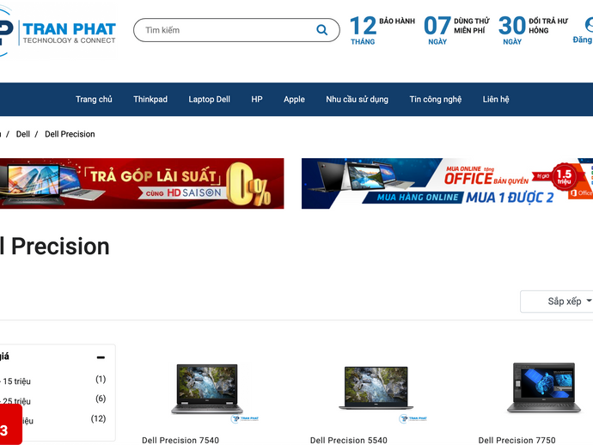Focus the Tìm kiếm search field

coord(236,30)
